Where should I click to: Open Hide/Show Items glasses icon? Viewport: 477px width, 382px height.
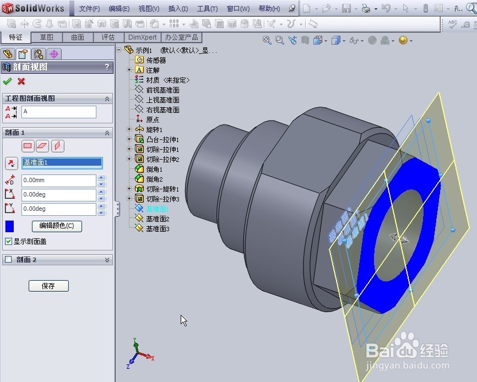(x=354, y=40)
